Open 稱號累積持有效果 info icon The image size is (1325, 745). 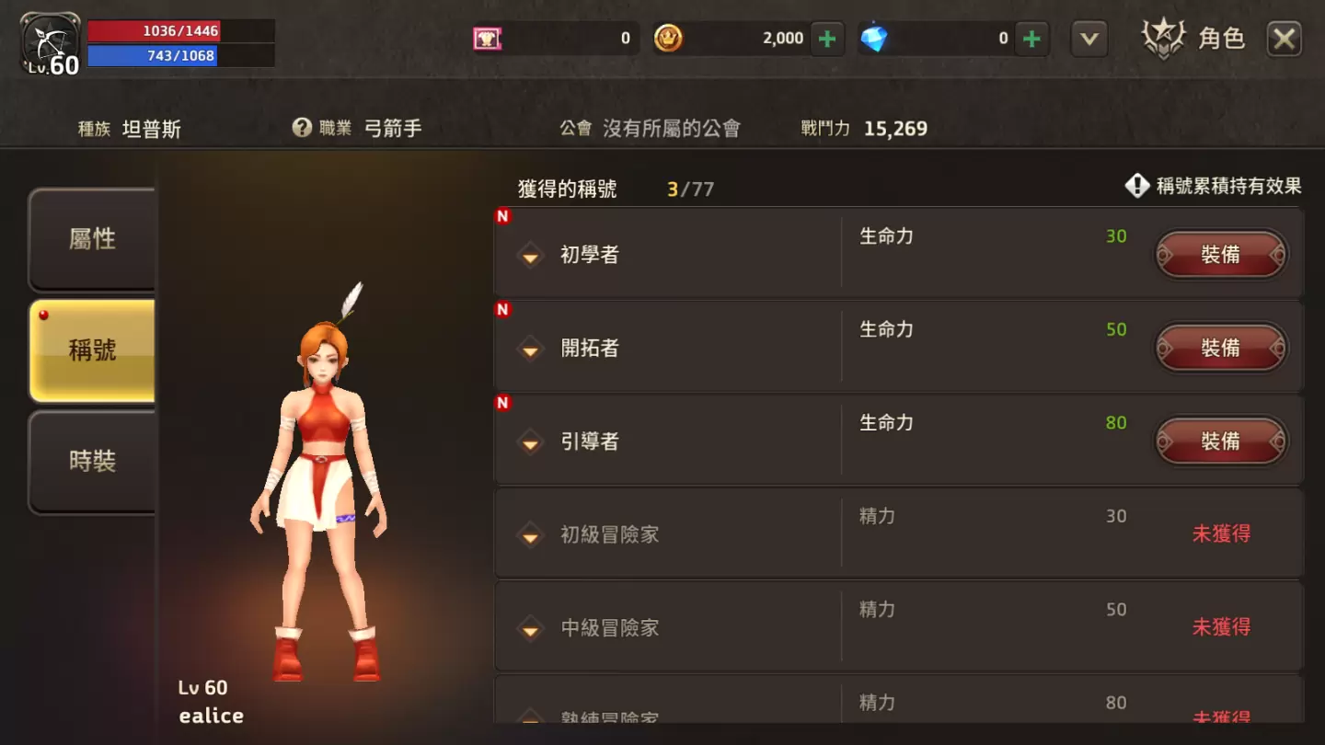click(x=1137, y=186)
